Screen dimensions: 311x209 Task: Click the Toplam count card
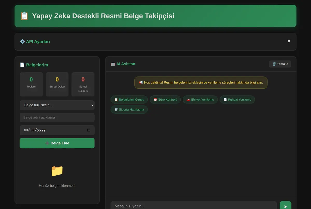tap(31, 84)
